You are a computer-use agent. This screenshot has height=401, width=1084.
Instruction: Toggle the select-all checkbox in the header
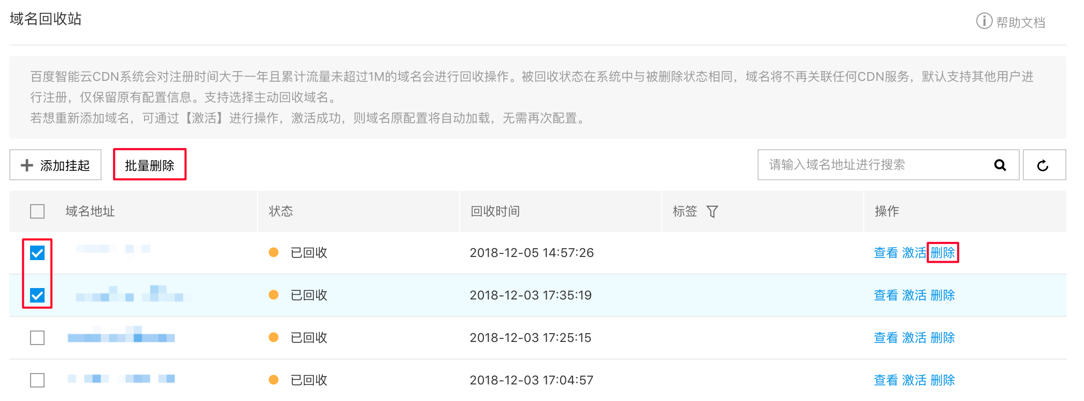coord(37,211)
